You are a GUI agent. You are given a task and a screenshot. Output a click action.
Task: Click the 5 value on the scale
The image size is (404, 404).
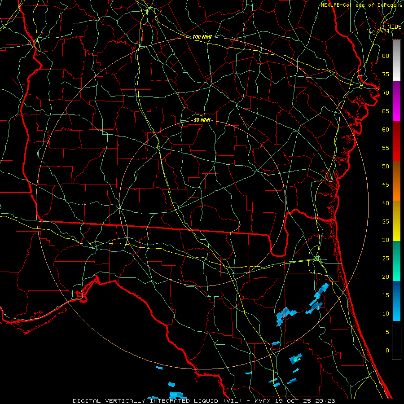[x=387, y=332]
